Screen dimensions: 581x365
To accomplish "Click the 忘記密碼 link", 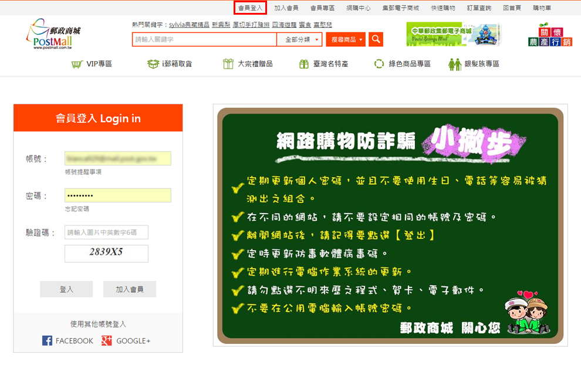I will click(77, 209).
